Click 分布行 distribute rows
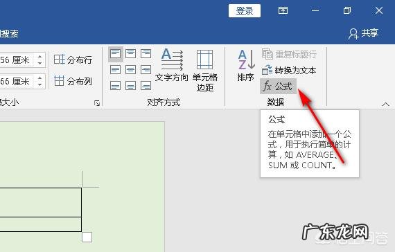This screenshot has width=395, height=252. click(x=73, y=60)
